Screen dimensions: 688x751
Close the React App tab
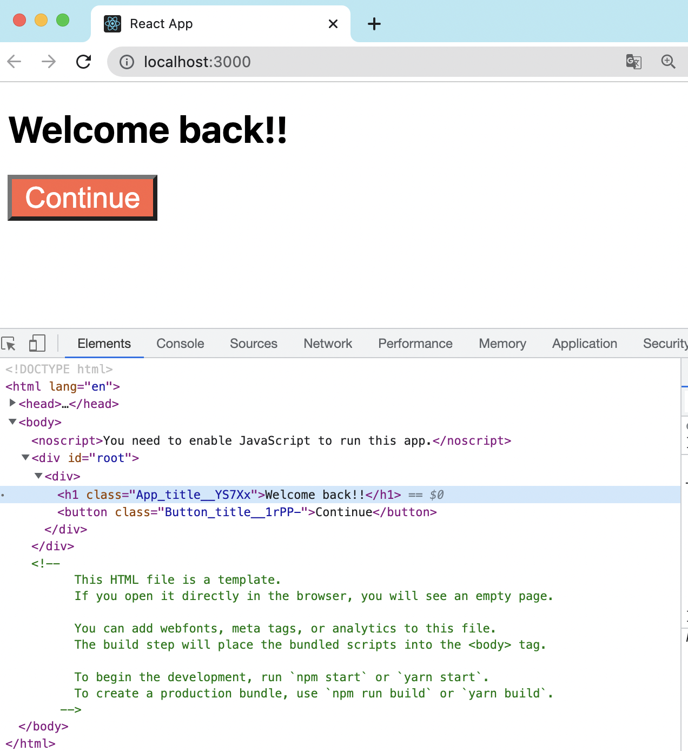click(333, 24)
